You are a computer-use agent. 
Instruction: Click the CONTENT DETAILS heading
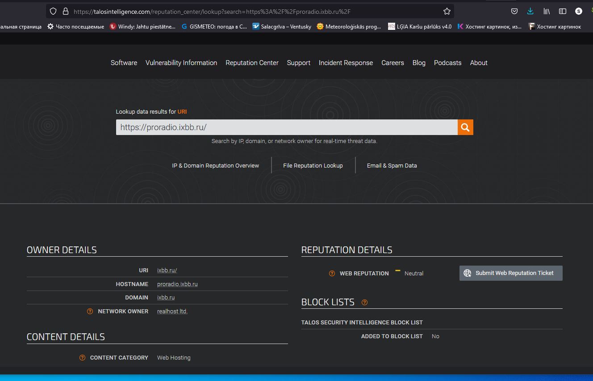pos(66,337)
